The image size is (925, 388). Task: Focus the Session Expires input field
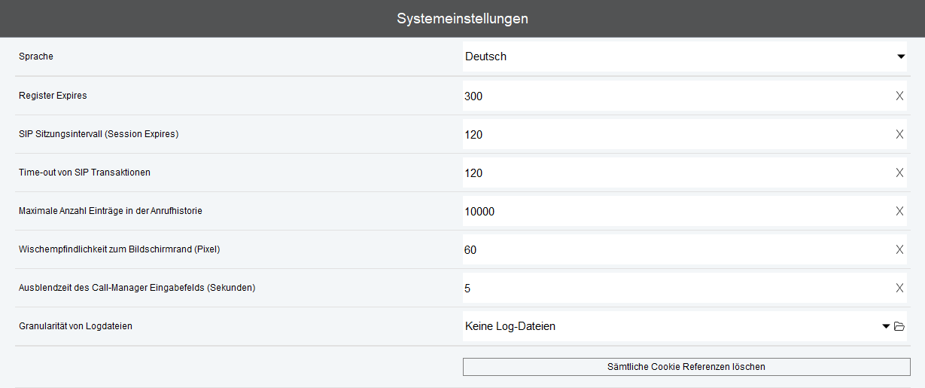click(x=670, y=135)
